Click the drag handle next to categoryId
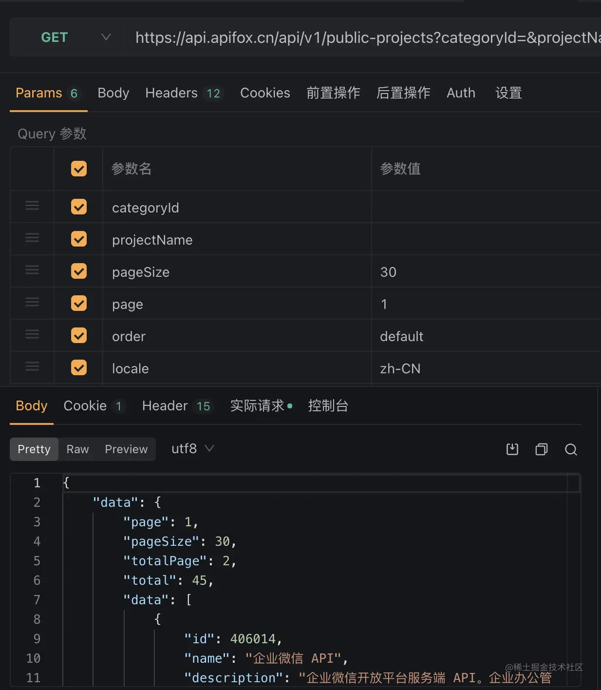The height and width of the screenshot is (690, 601). coord(32,206)
